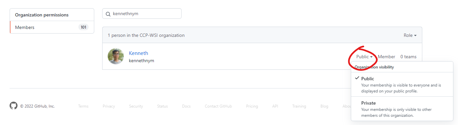This screenshot has width=458, height=125.
Task: Click the search magnifier icon
Action: (x=108, y=14)
